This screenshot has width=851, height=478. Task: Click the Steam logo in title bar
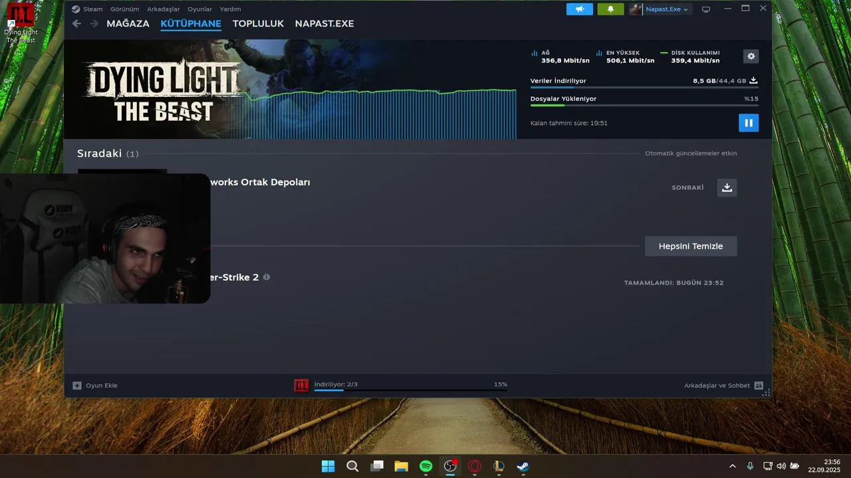click(x=76, y=9)
